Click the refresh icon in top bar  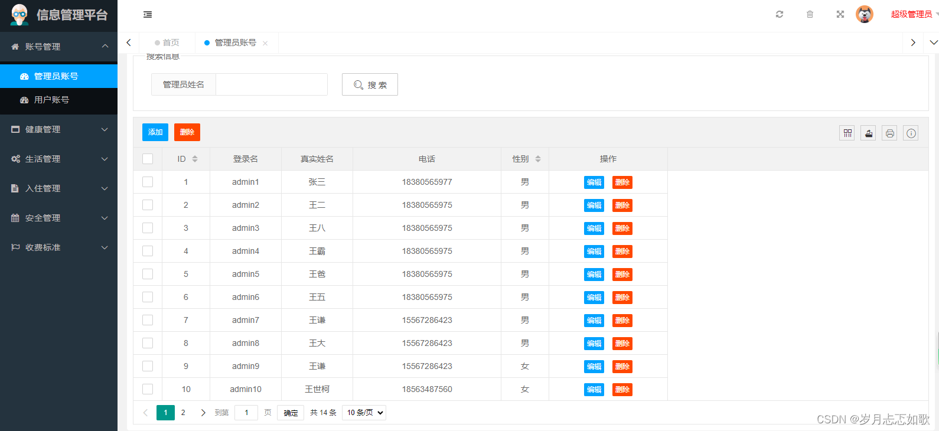(x=780, y=14)
